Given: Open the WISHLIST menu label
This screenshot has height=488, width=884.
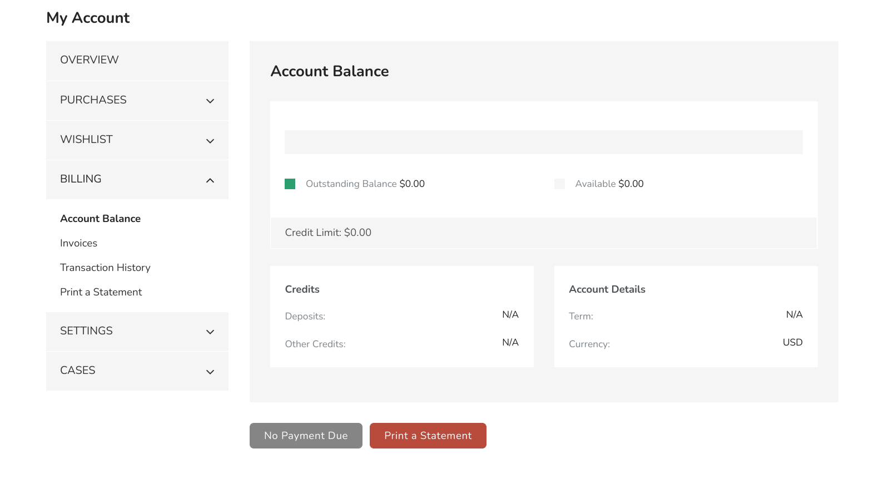Looking at the screenshot, I should 86,140.
